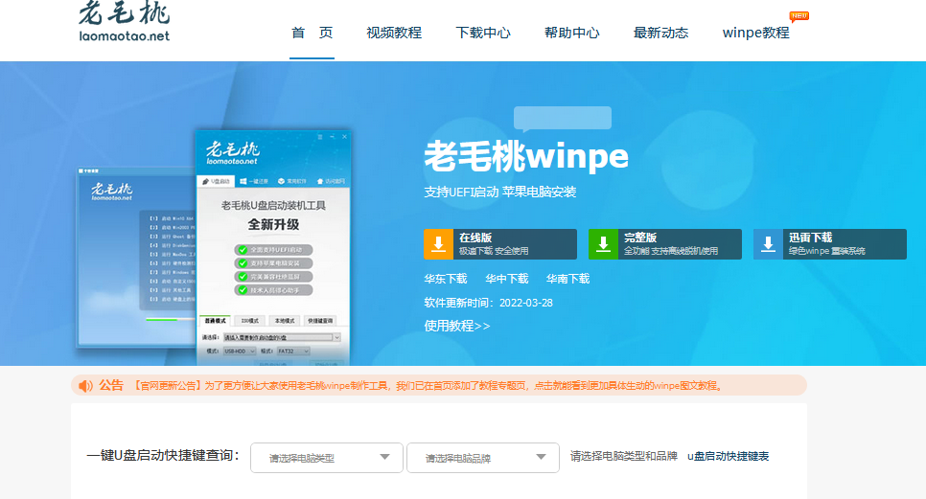The image size is (926, 499).
Task: Click the 支持UEFI启动 苹果电脑安装 subtitle
Action: [500, 193]
